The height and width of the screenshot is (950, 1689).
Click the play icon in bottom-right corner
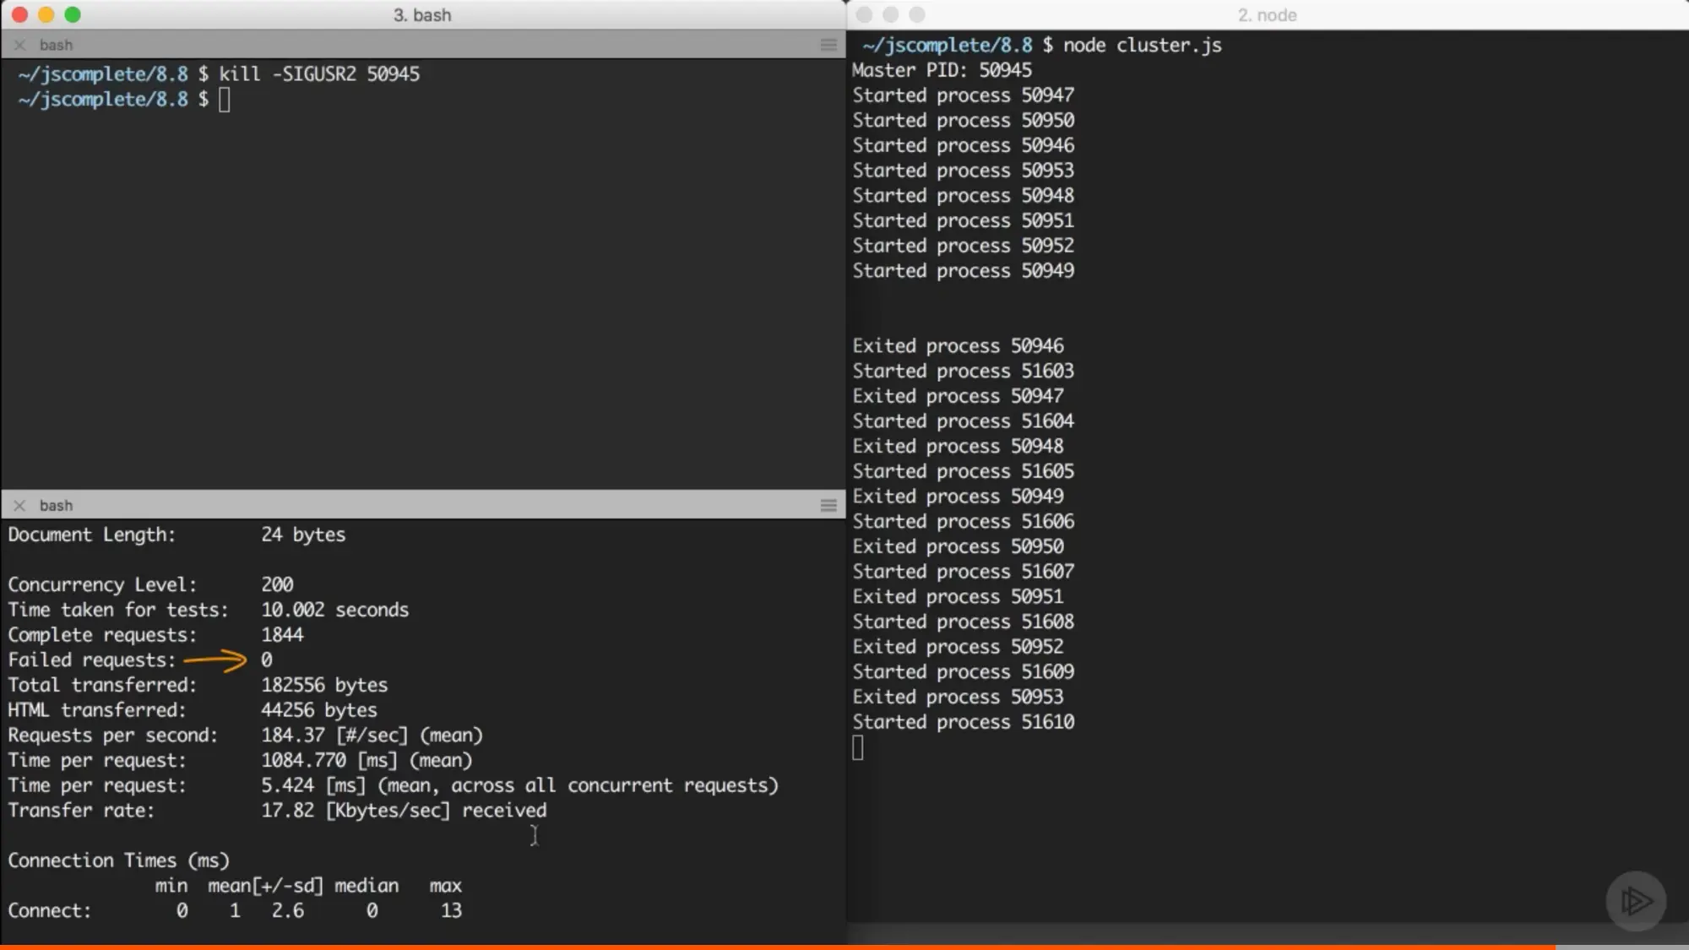(x=1636, y=901)
